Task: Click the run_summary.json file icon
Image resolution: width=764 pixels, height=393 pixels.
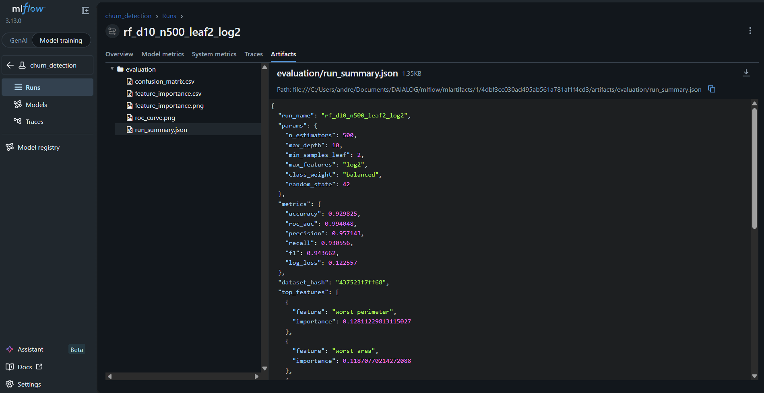Action: click(x=130, y=130)
